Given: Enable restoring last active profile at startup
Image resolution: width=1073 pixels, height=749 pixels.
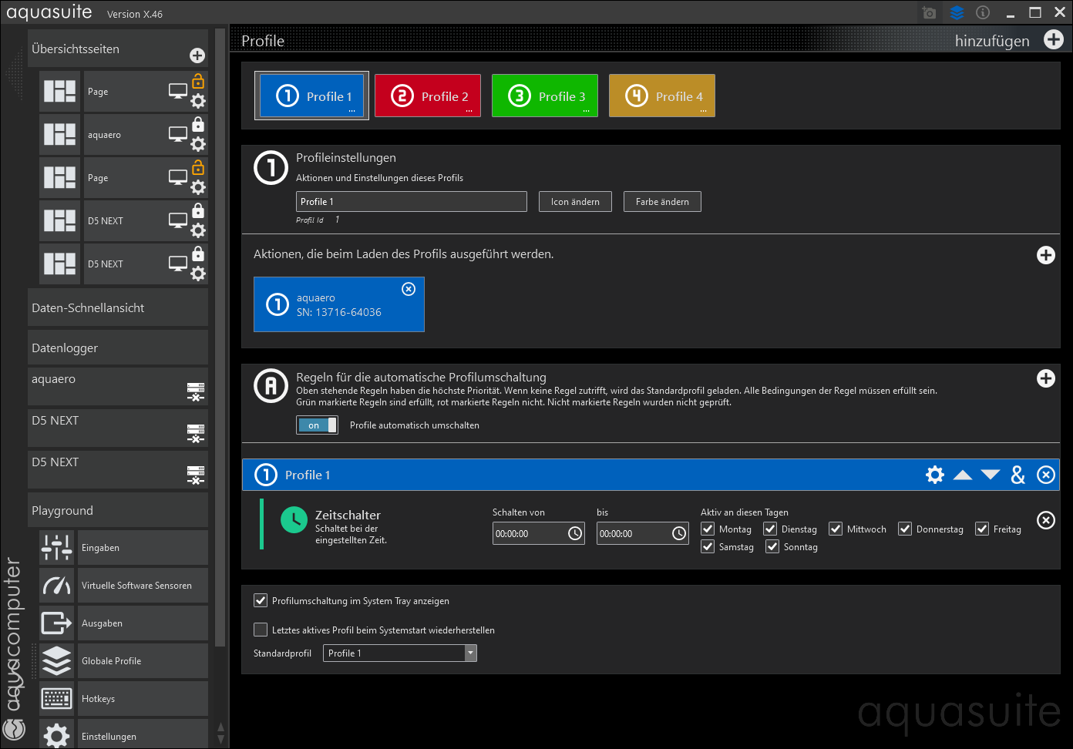Looking at the screenshot, I should pyautogui.click(x=261, y=630).
